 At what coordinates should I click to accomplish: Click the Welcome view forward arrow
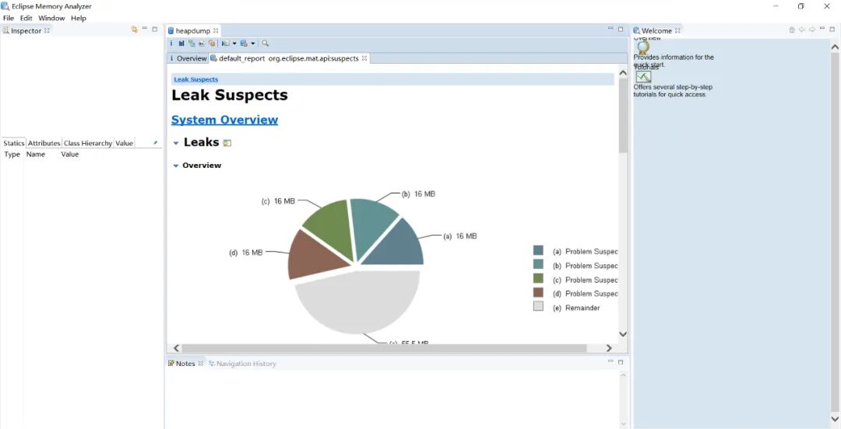812,30
